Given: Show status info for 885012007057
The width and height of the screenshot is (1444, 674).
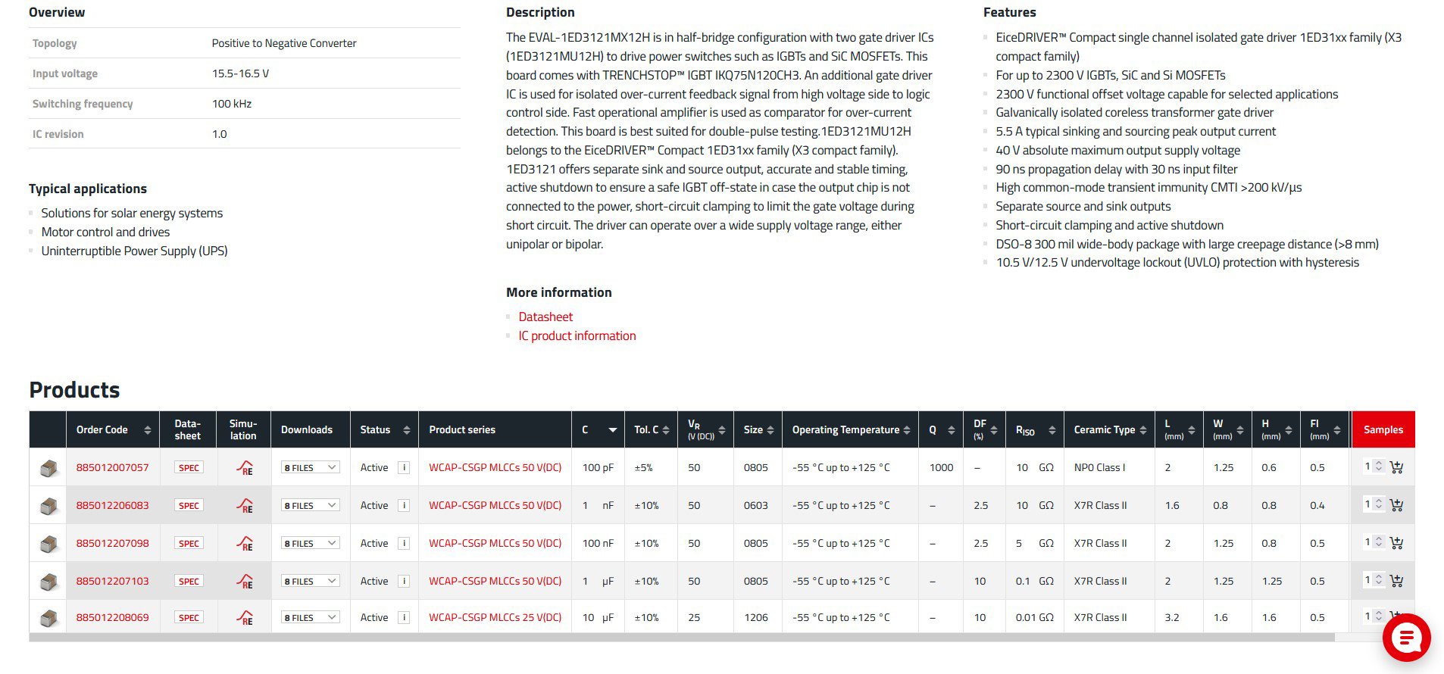Looking at the screenshot, I should coord(404,467).
